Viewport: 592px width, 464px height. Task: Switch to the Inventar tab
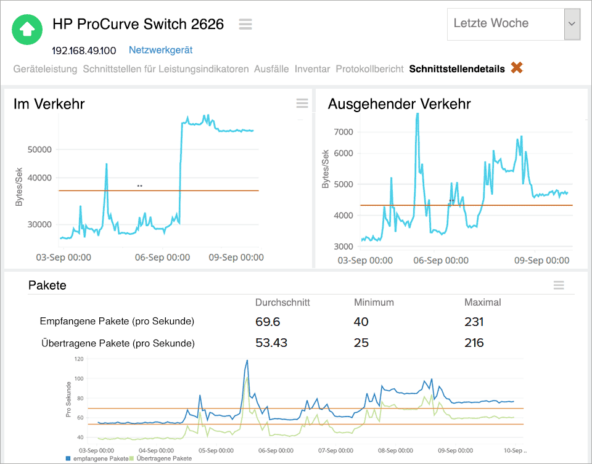coord(312,69)
